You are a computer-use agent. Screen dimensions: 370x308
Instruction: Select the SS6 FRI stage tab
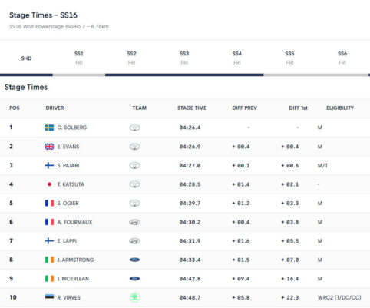pyautogui.click(x=342, y=58)
